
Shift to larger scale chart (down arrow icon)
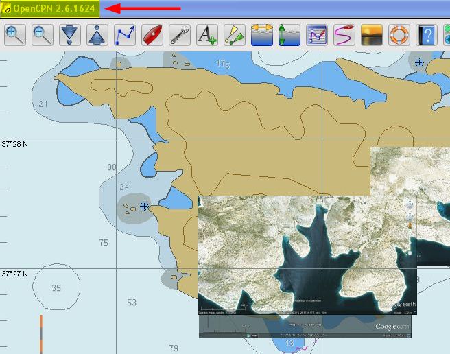point(70,35)
